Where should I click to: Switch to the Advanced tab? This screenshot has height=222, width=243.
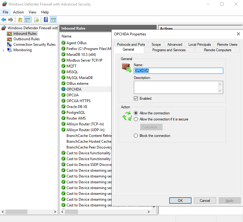tap(175, 45)
